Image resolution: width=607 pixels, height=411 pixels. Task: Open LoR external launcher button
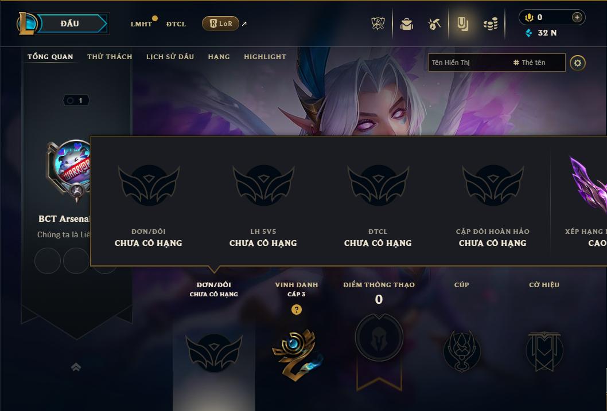pyautogui.click(x=220, y=24)
